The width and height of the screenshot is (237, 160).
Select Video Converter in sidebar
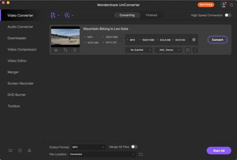(20, 15)
